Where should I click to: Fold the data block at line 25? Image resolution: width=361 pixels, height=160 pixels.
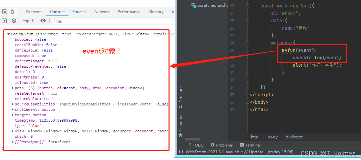(x=248, y=21)
